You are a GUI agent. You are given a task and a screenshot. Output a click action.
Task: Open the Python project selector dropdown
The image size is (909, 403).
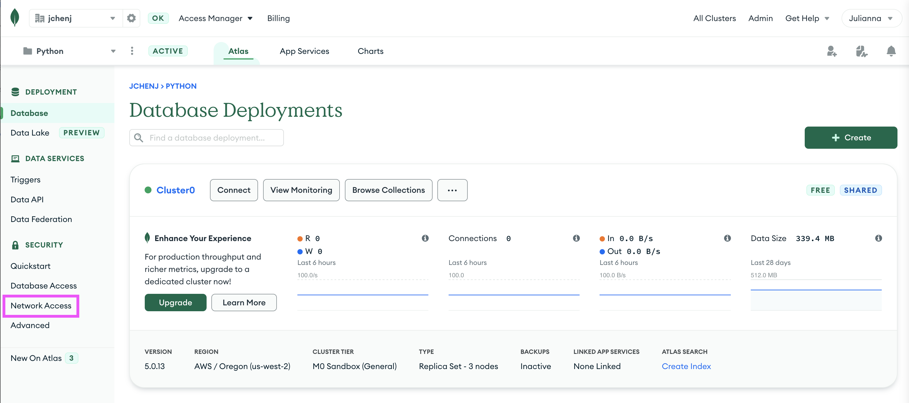(112, 51)
